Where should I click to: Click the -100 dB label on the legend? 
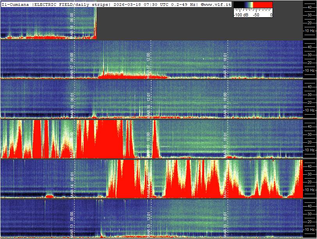(241, 15)
